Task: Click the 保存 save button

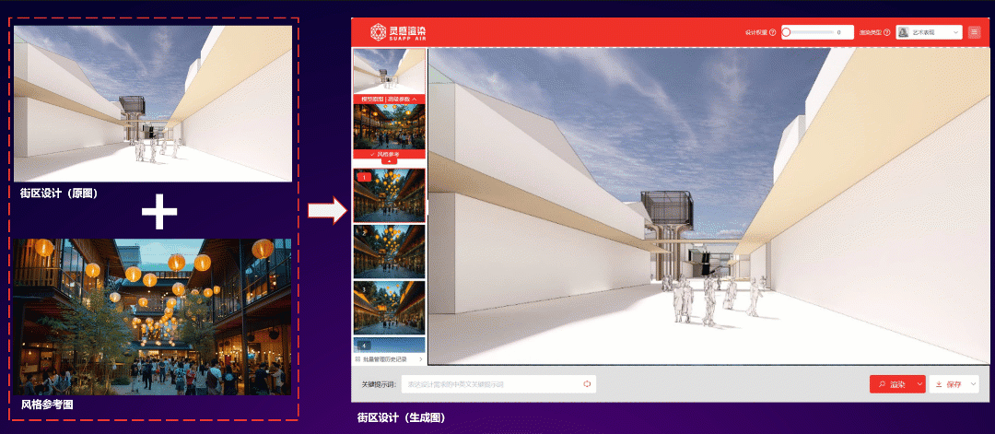Action: tap(949, 384)
